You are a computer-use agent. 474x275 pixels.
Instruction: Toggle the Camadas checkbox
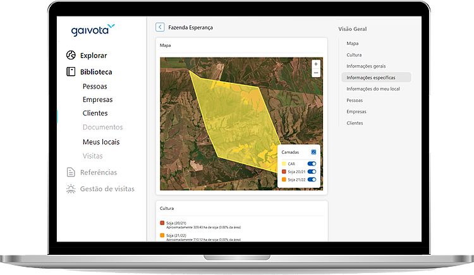point(313,152)
